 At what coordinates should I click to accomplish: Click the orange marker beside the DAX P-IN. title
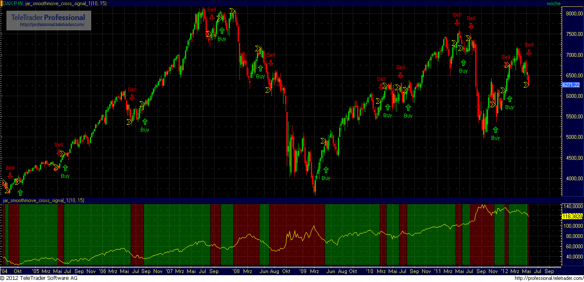coord(1,3)
